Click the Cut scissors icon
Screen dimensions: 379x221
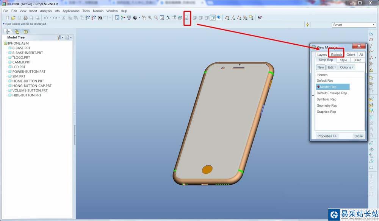point(64,18)
